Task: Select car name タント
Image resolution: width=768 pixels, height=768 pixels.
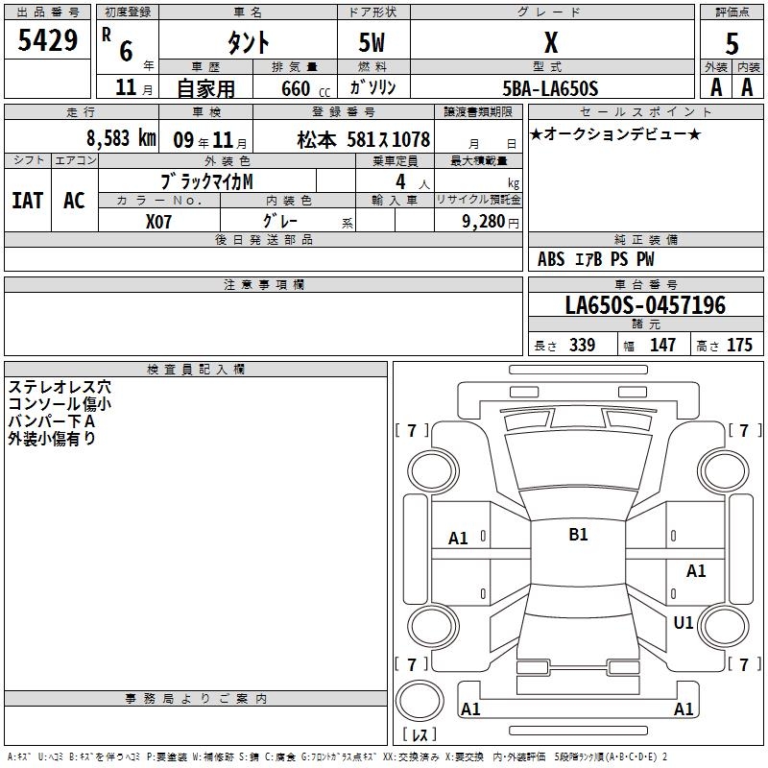Action: [249, 42]
